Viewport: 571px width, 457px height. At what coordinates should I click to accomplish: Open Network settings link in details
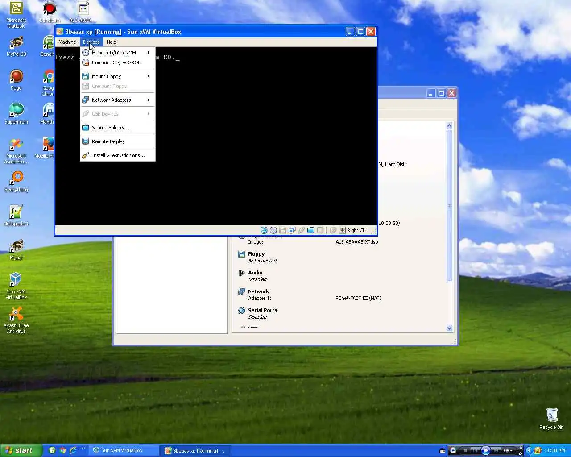click(x=258, y=291)
